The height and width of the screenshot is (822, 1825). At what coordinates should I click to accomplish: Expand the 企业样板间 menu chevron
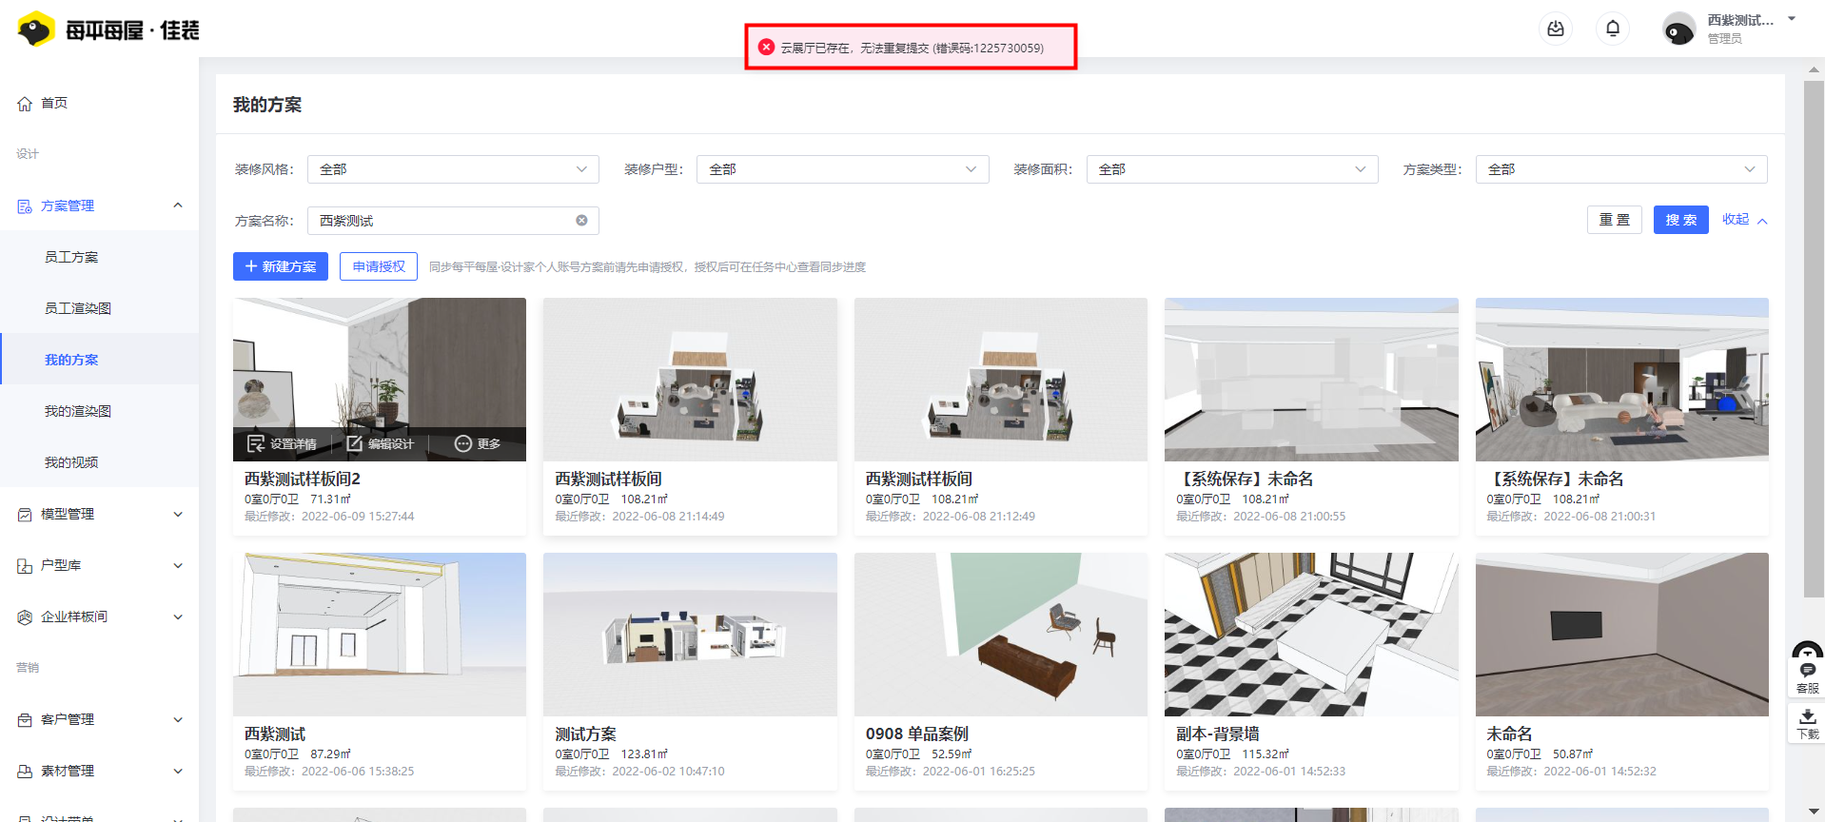[x=178, y=616]
